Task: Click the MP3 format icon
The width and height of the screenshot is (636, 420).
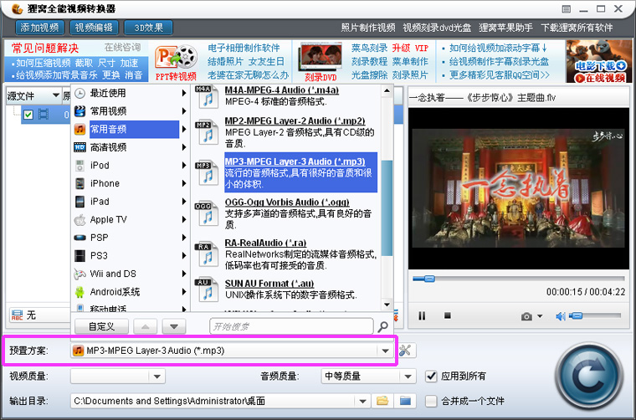Action: 207,172
